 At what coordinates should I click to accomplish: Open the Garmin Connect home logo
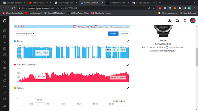[x=5, y=21]
